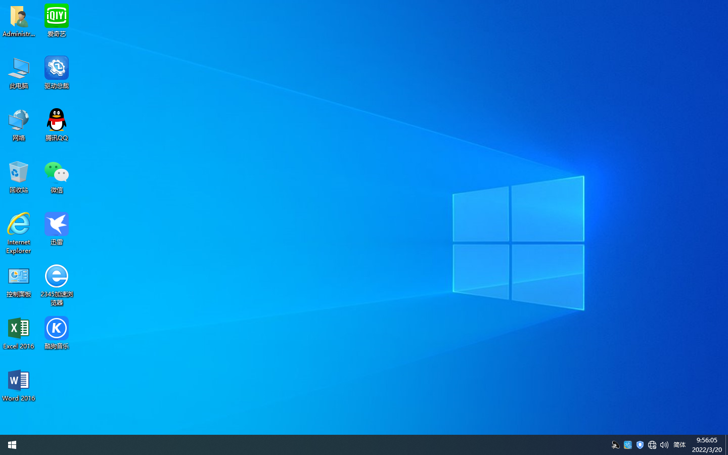Click the network globe tray icon
The image size is (728, 455).
652,445
